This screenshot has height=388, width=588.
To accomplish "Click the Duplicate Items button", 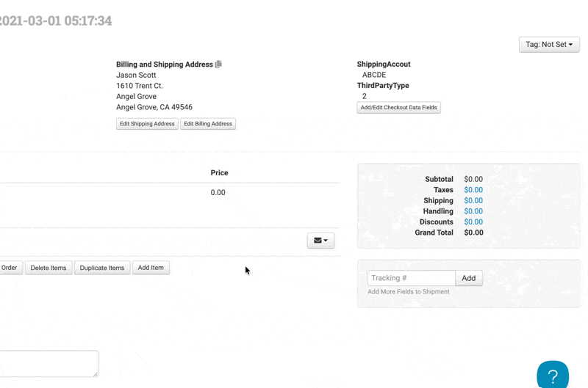I will tap(102, 268).
